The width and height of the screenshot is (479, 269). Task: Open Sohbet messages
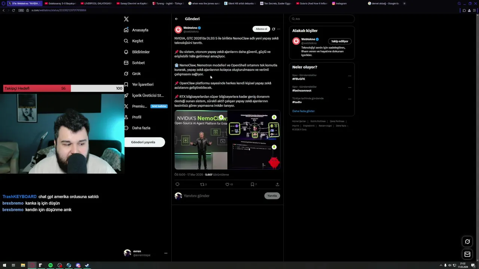point(134,63)
